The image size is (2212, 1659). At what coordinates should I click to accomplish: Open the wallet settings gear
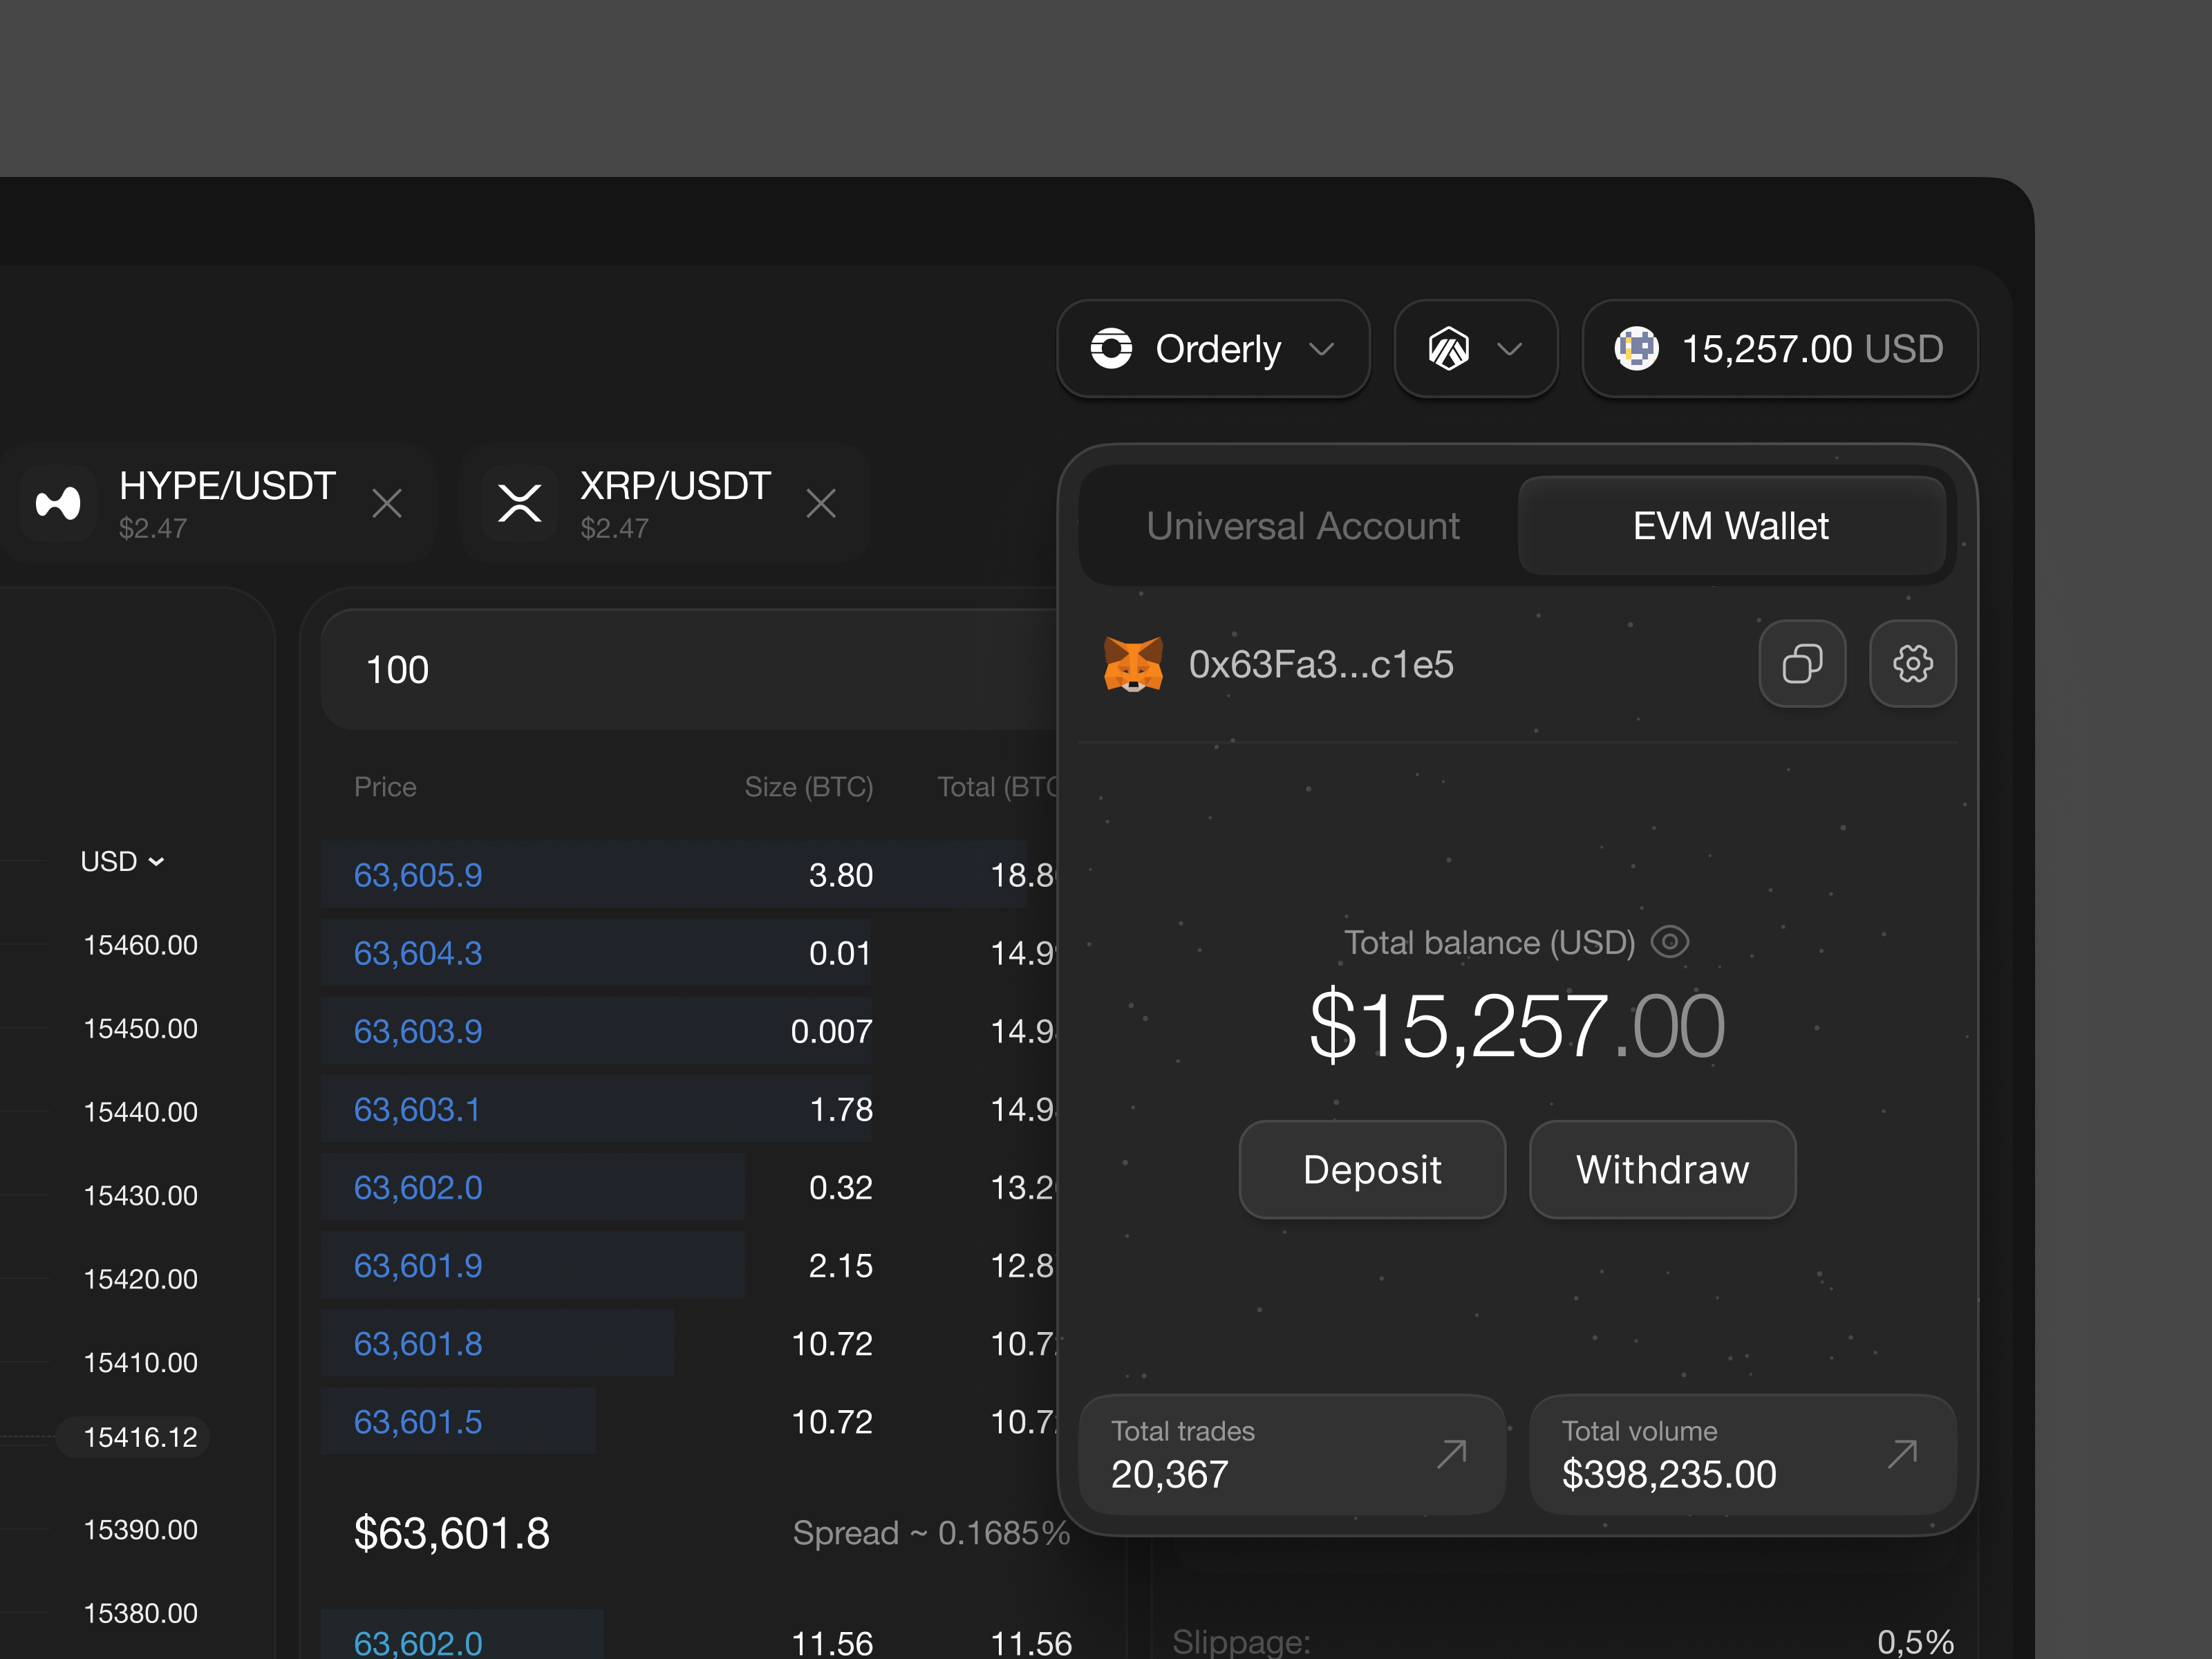1911,663
